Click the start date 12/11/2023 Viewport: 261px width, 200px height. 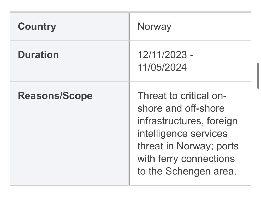pyautogui.click(x=162, y=55)
